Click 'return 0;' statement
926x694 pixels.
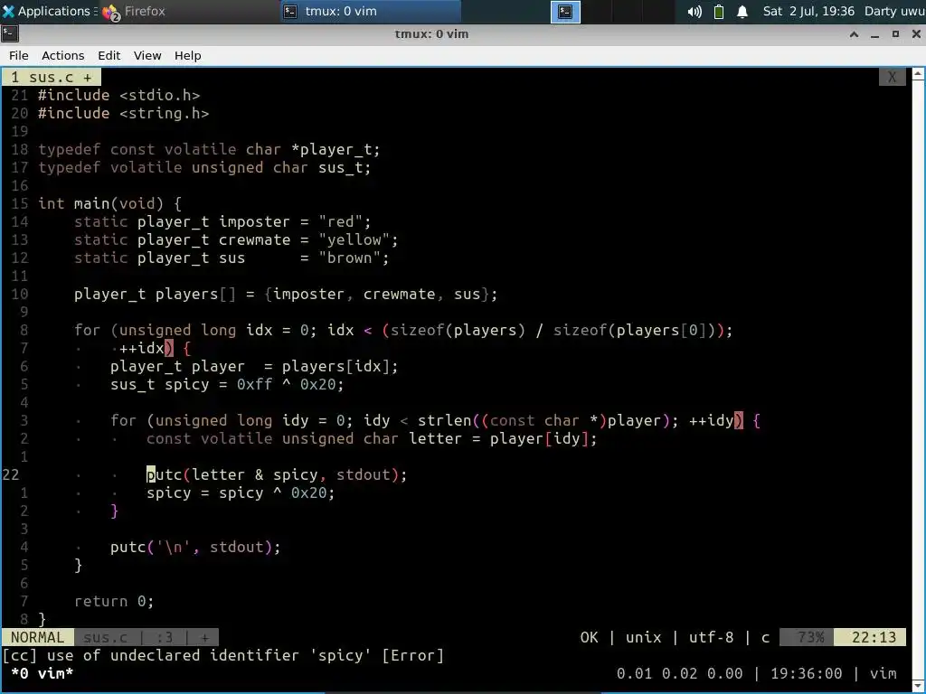click(x=114, y=601)
